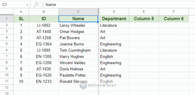Select the column F header

click(x=174, y=12)
